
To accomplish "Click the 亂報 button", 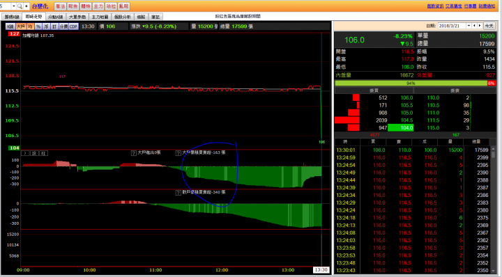I will 124,6.
